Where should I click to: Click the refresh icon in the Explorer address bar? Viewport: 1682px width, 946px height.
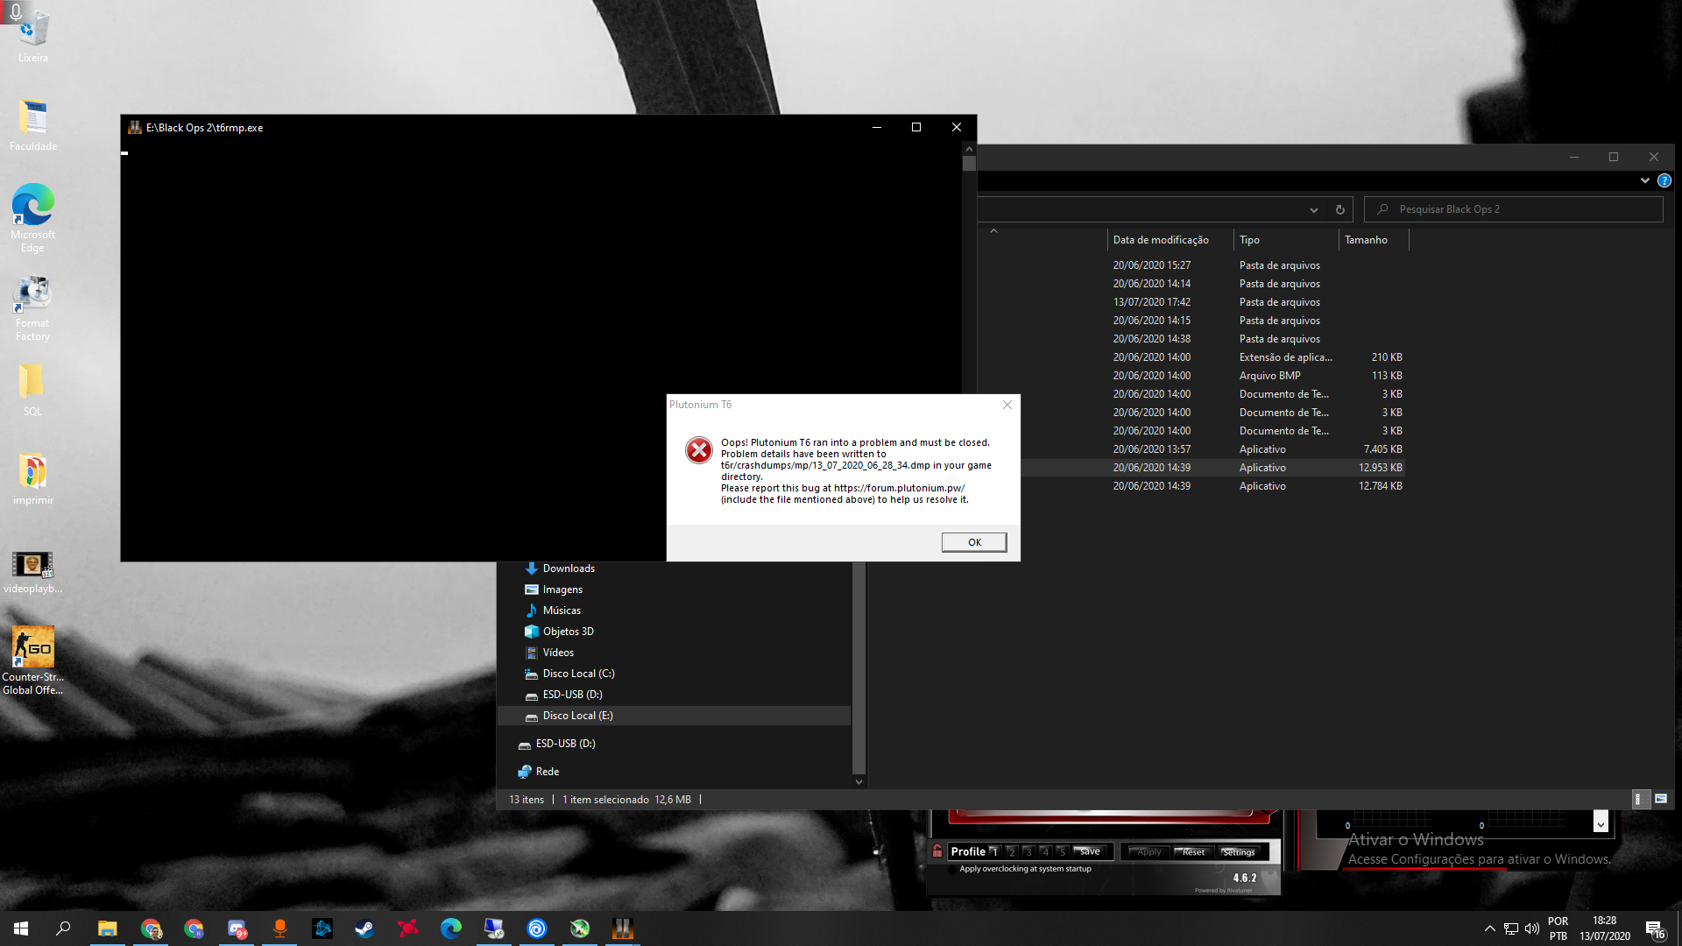click(x=1339, y=209)
